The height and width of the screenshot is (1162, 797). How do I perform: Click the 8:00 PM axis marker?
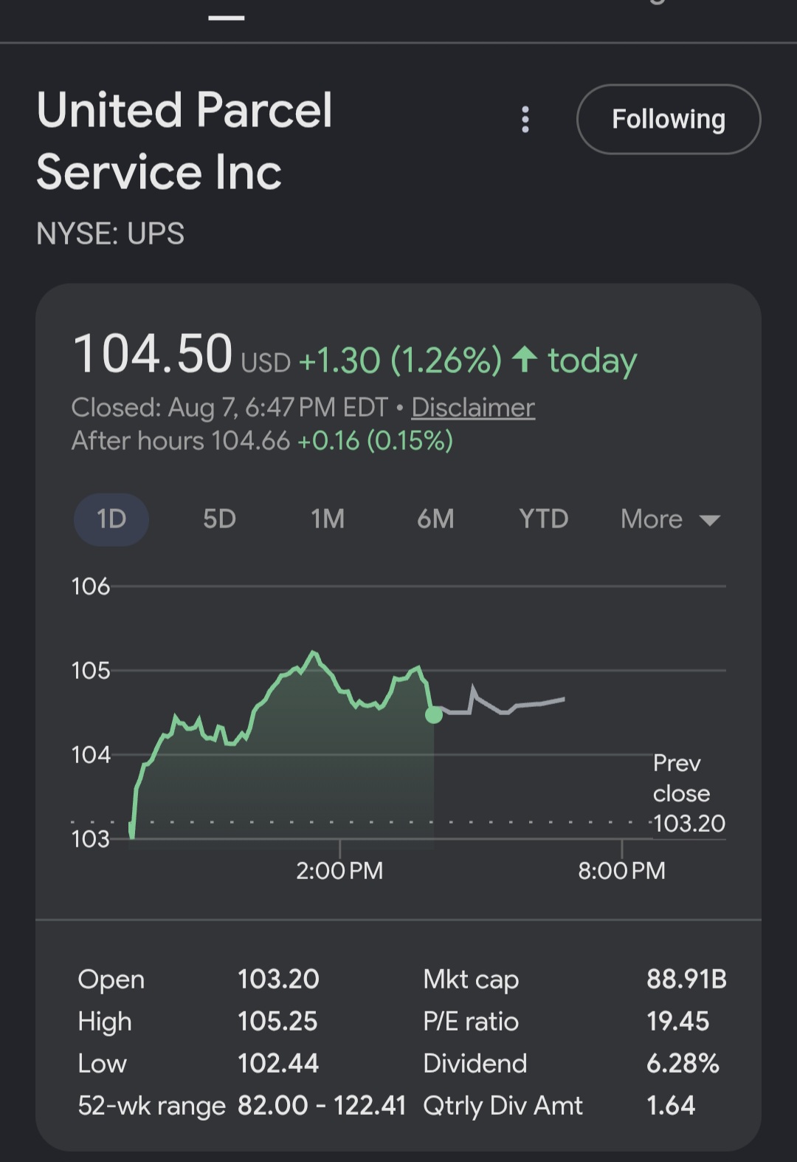coord(621,870)
